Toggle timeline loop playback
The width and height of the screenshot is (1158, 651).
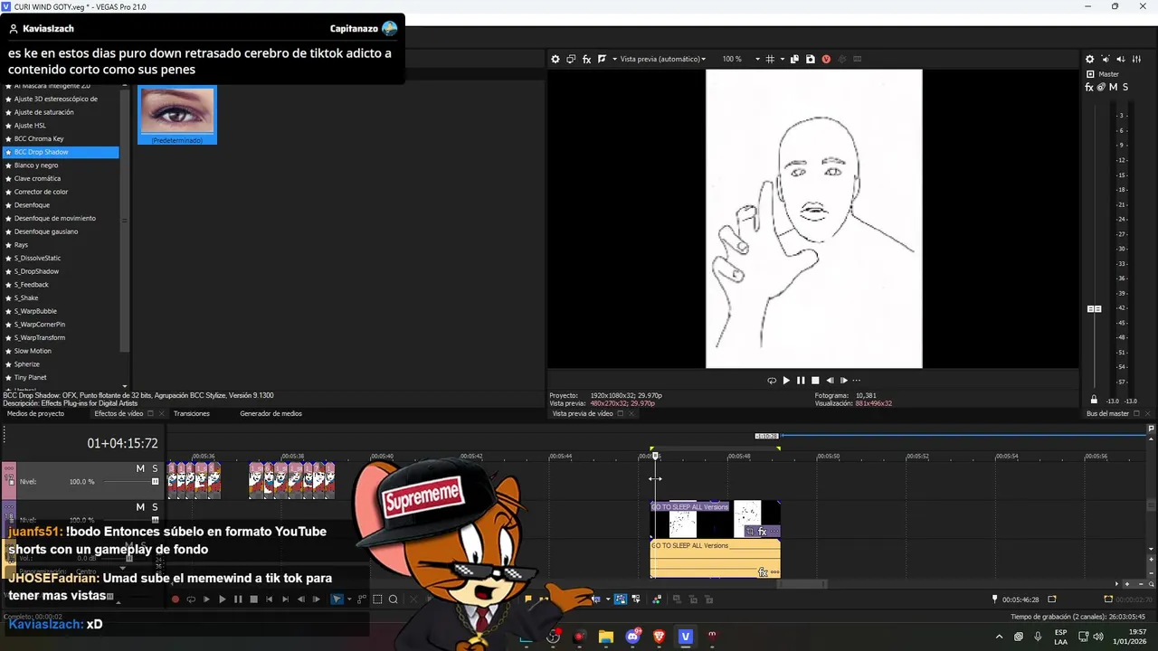[x=191, y=599]
